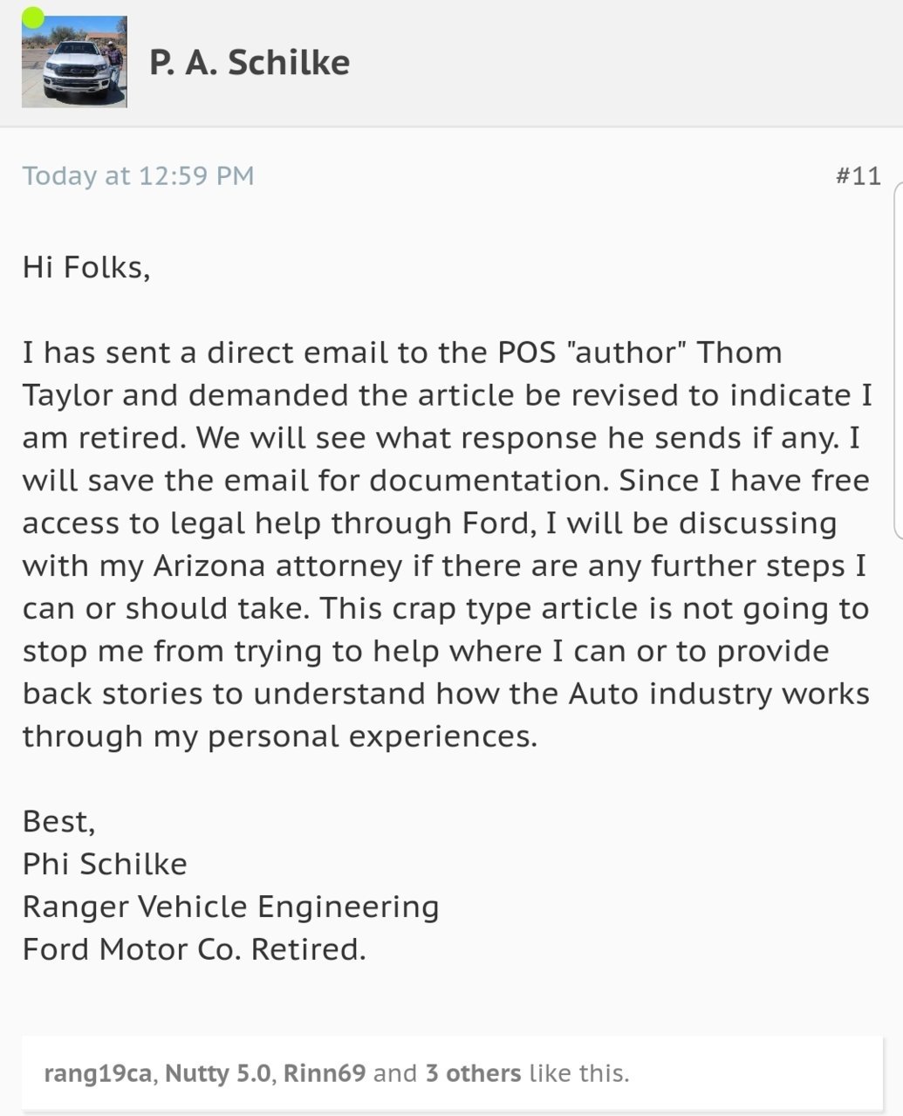Open the #11 post permalink
The width and height of the screenshot is (903, 1116).
(858, 175)
